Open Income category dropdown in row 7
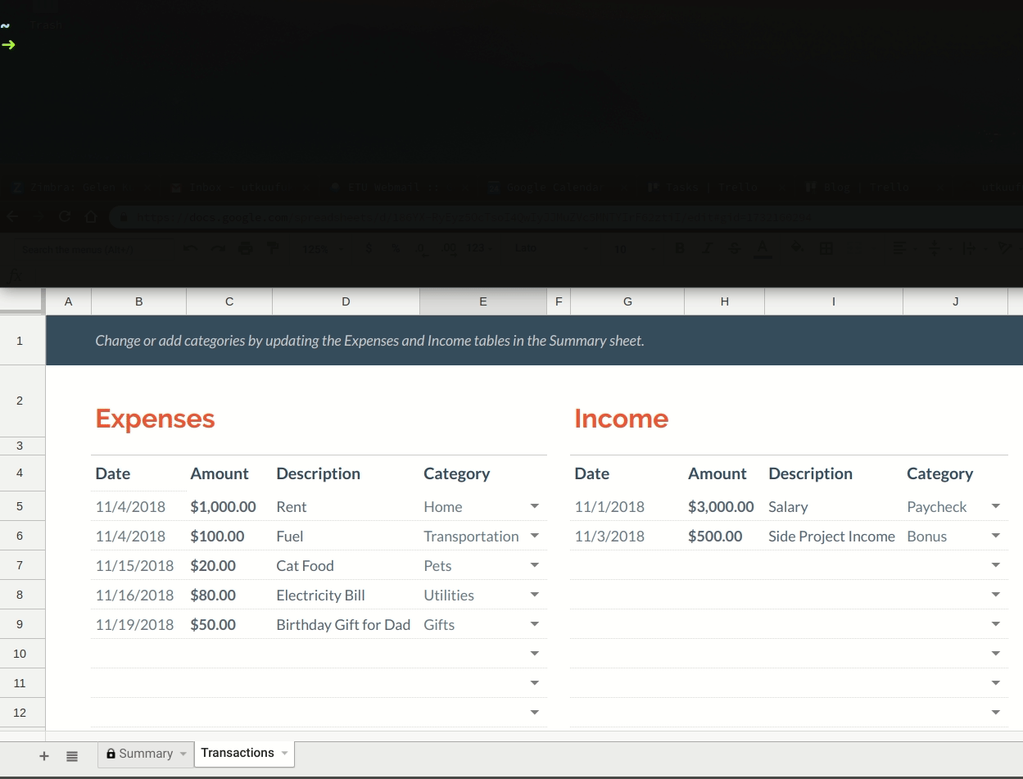Viewport: 1023px width, 779px height. point(996,565)
